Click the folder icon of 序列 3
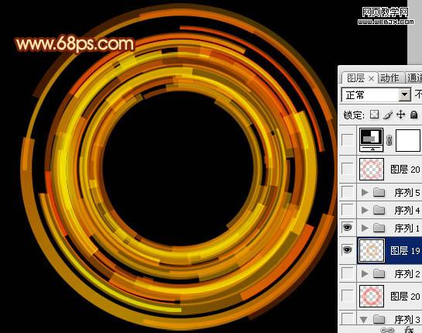 click(379, 319)
